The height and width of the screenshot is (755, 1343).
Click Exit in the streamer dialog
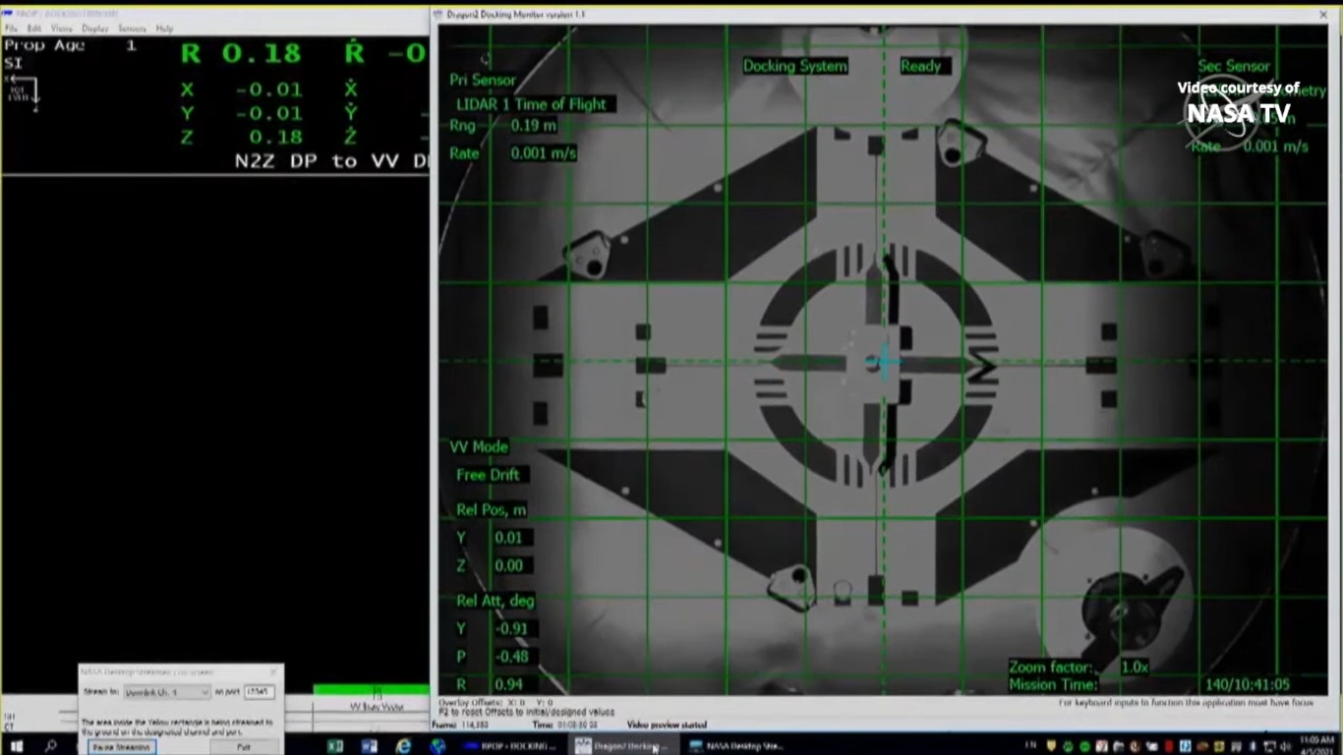(243, 747)
